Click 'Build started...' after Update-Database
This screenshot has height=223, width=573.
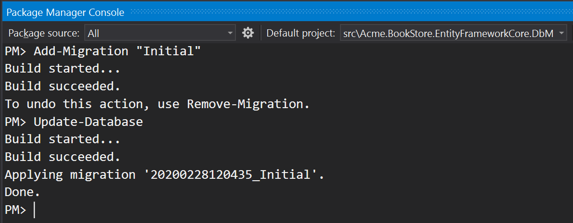coord(62,139)
